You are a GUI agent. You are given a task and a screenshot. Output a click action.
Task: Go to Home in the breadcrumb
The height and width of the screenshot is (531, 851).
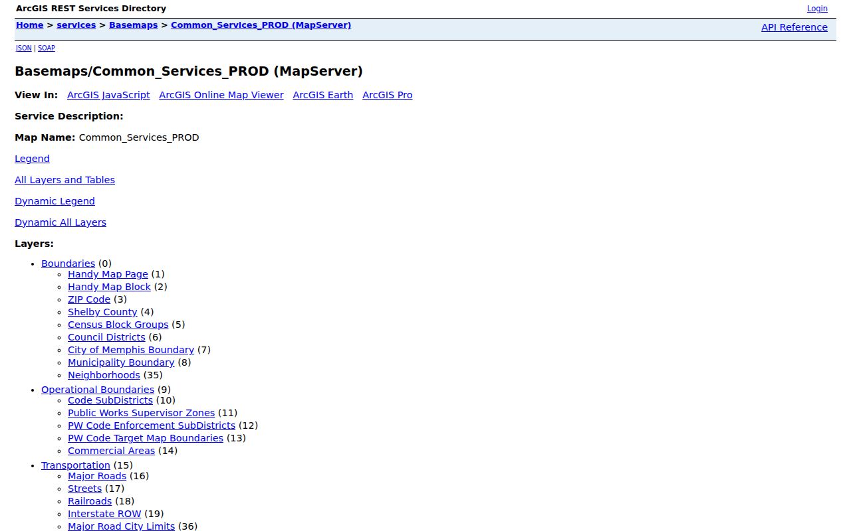click(x=30, y=25)
